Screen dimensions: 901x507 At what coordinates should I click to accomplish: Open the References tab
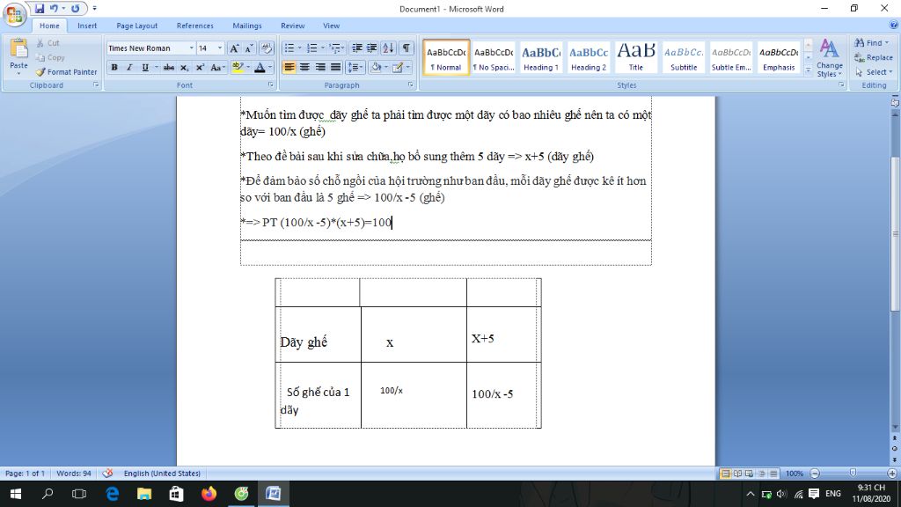click(x=194, y=26)
